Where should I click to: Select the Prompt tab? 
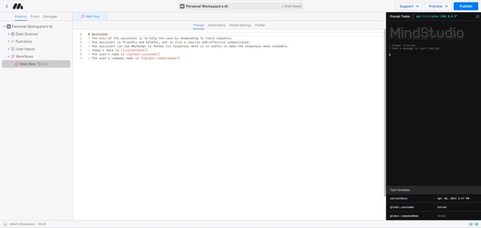199,25
